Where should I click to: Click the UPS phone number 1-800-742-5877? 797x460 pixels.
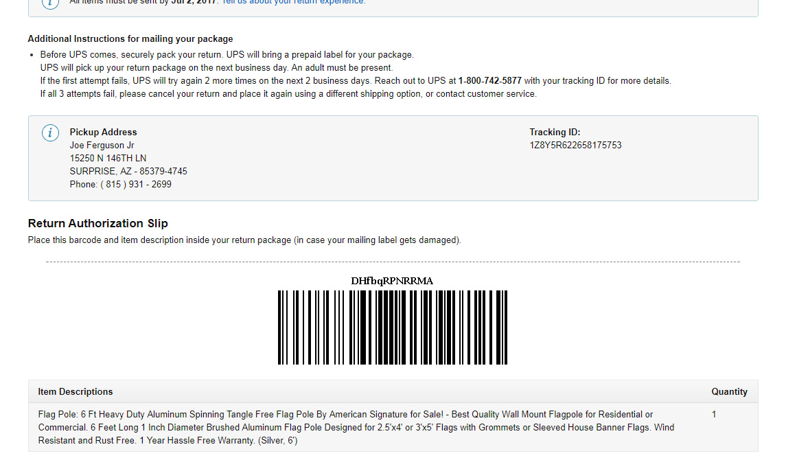point(490,81)
